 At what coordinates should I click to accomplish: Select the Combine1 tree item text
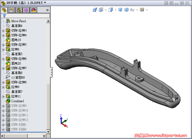[x=18, y=101]
